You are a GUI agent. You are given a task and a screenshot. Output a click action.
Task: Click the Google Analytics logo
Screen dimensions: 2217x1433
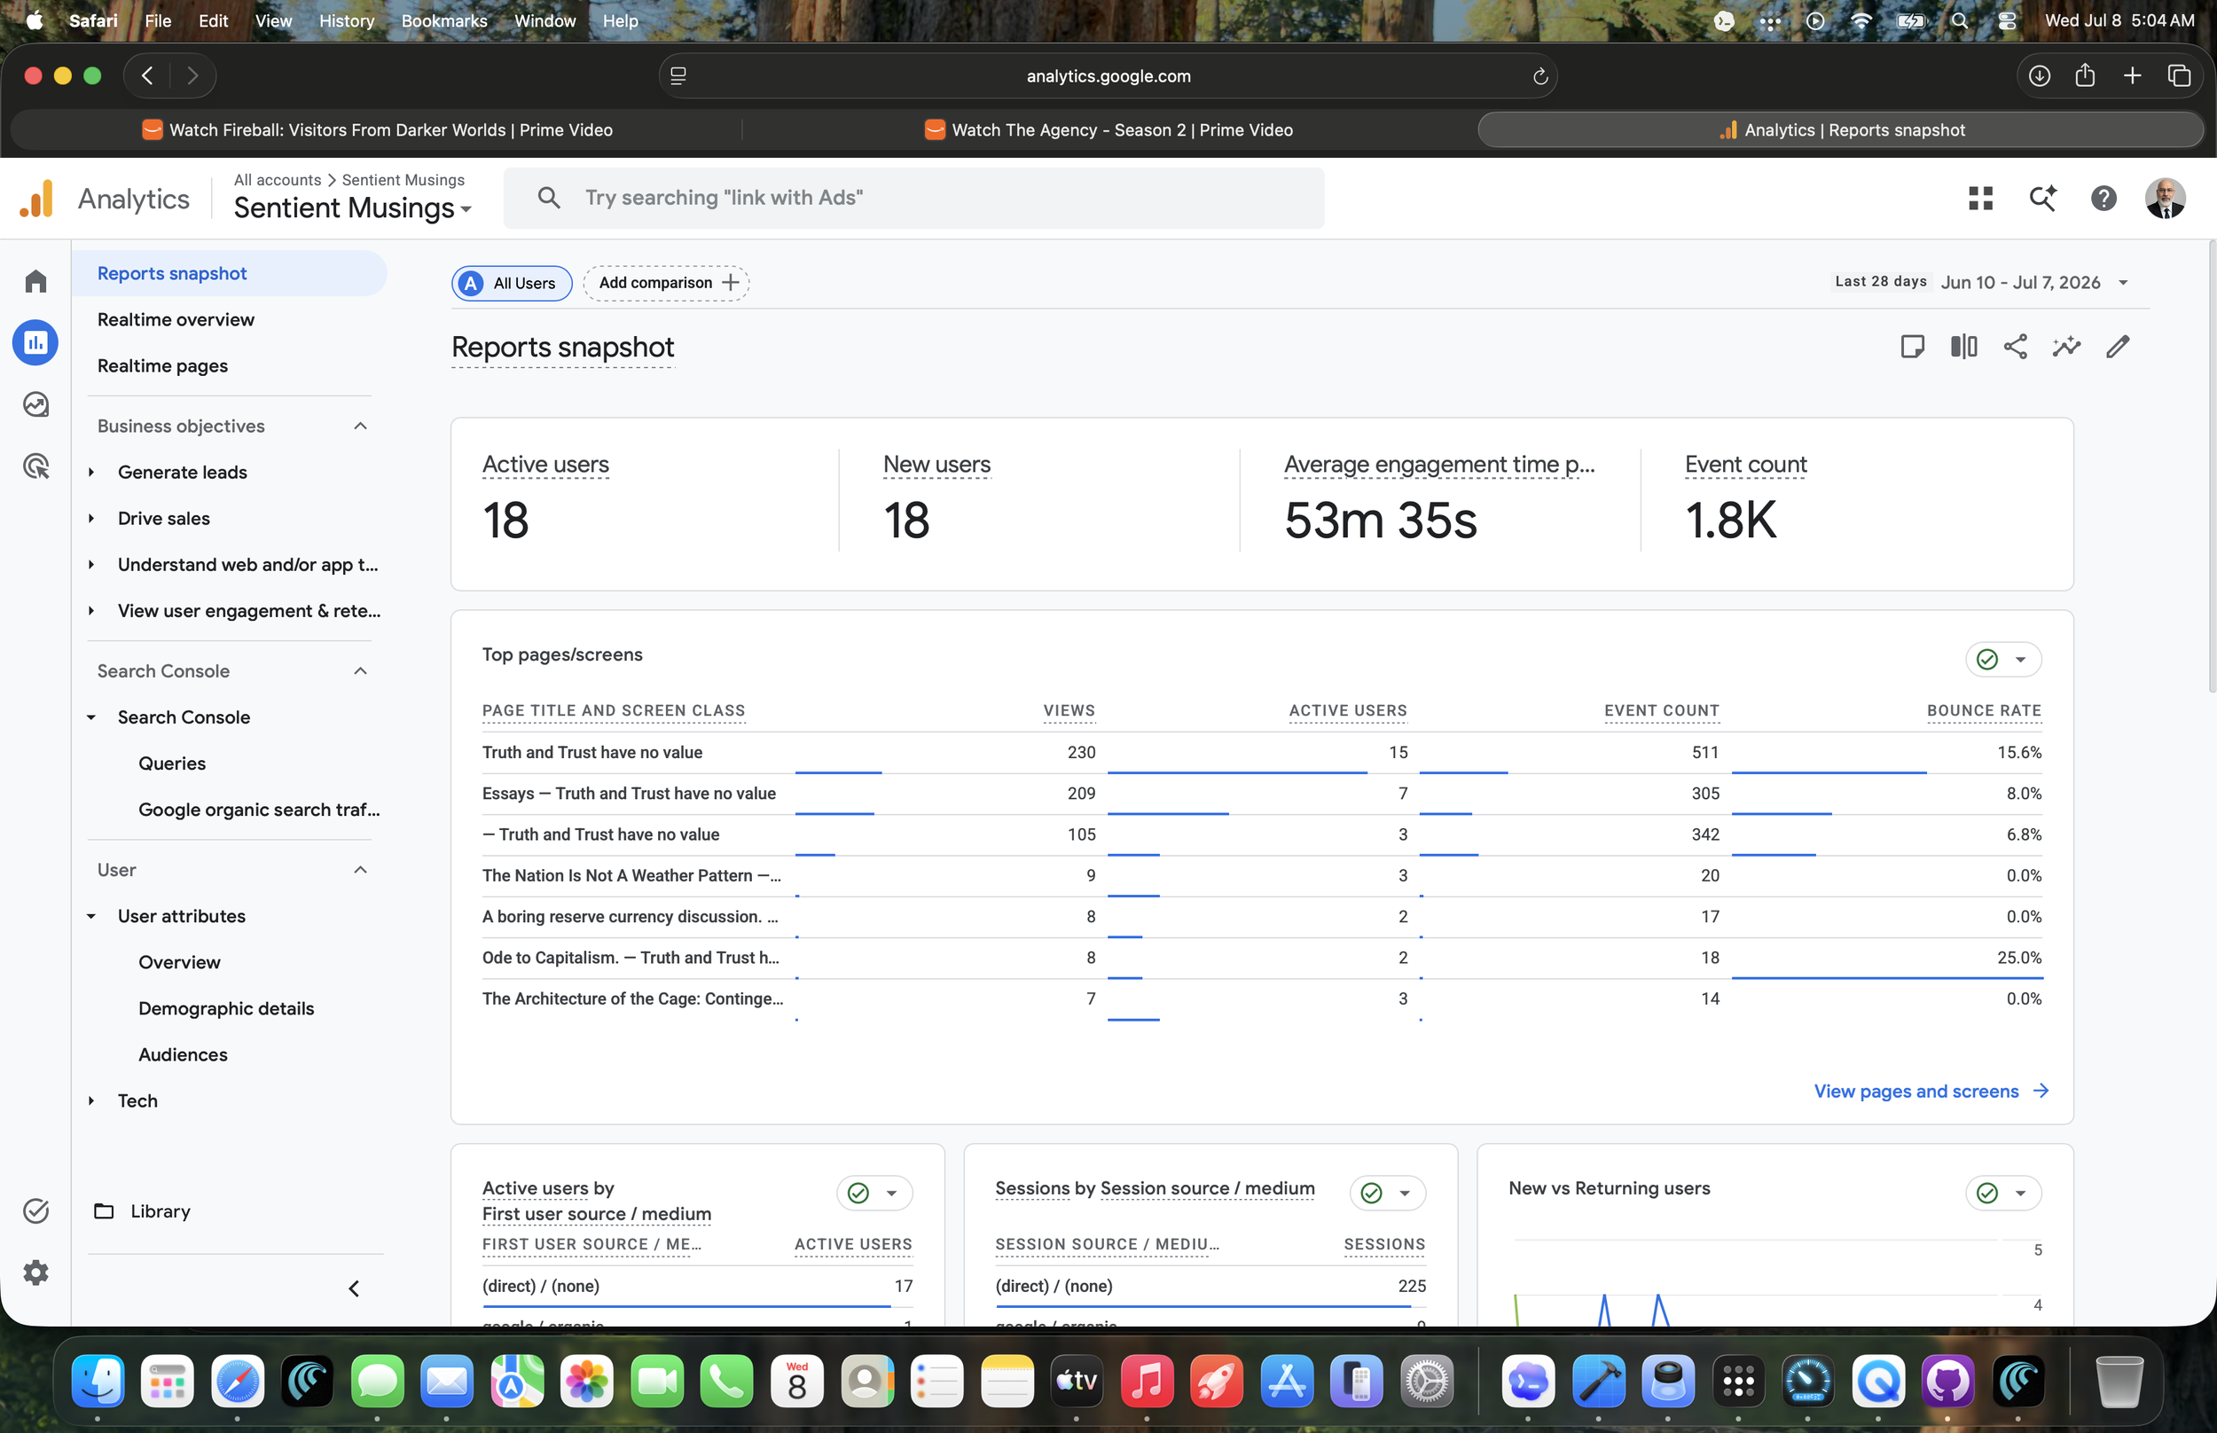36,199
